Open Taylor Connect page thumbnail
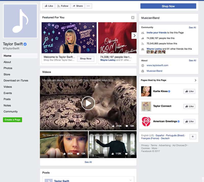Image resolution: width=204 pixels, height=182 pixels. click(x=146, y=106)
